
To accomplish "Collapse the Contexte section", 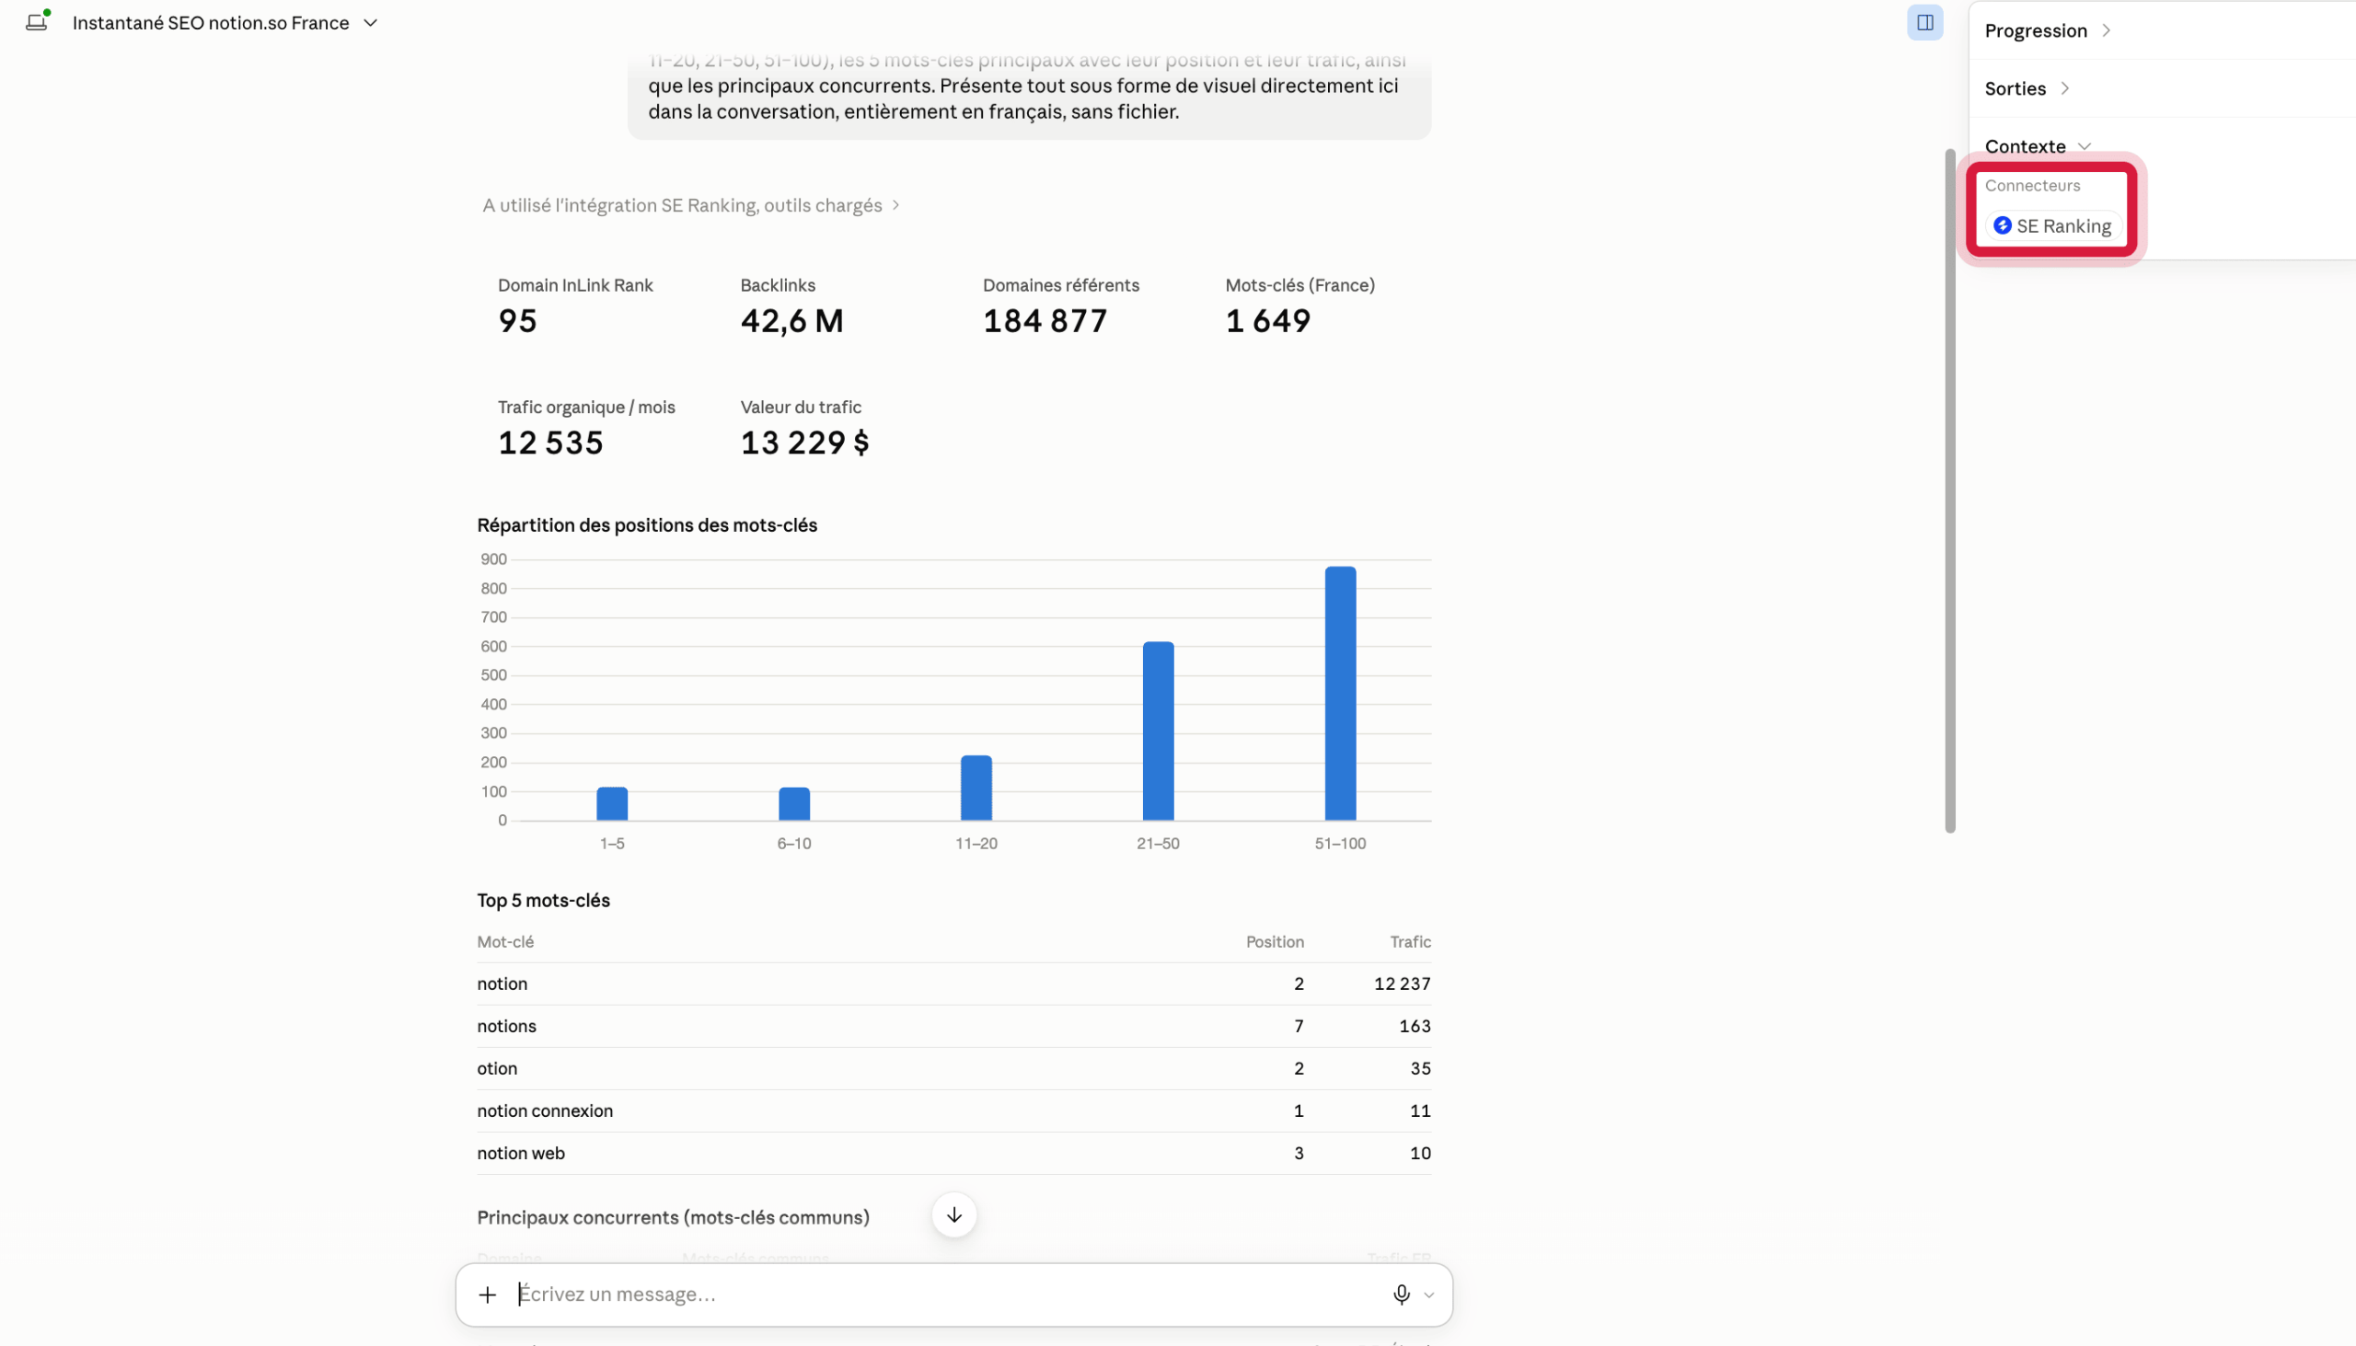I will tap(2037, 146).
